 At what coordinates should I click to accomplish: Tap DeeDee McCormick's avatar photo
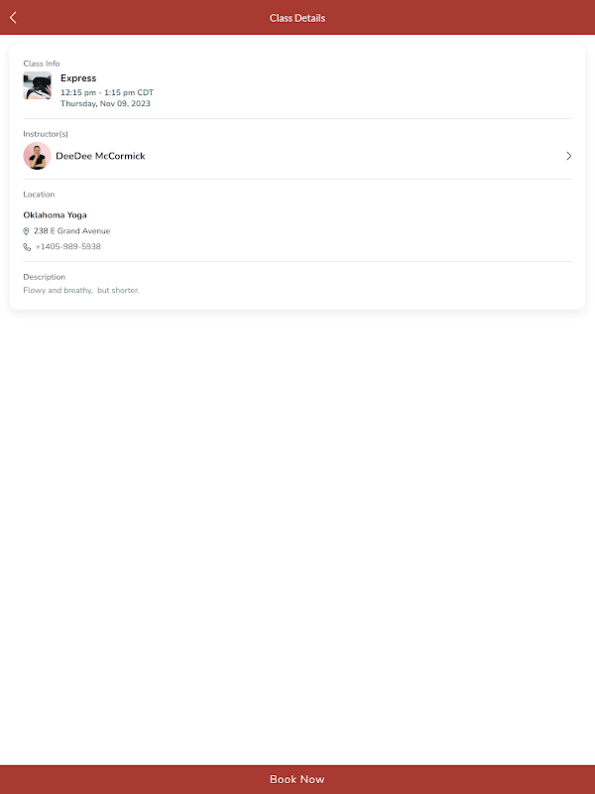37,156
